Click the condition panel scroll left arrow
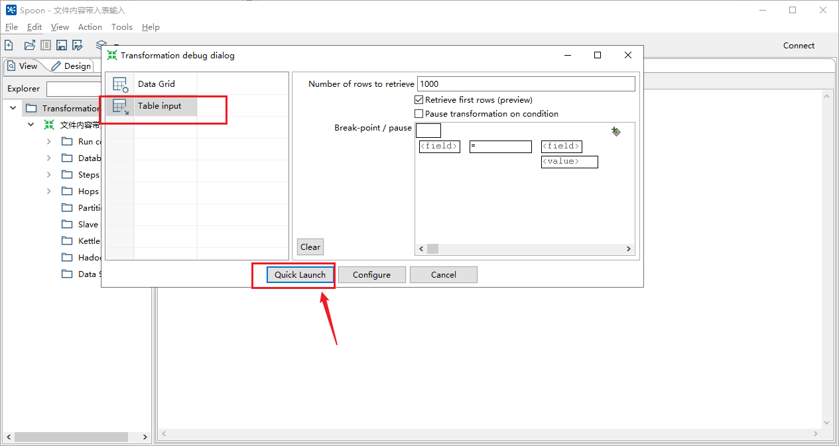Viewport: 839px width, 446px height. (x=420, y=249)
